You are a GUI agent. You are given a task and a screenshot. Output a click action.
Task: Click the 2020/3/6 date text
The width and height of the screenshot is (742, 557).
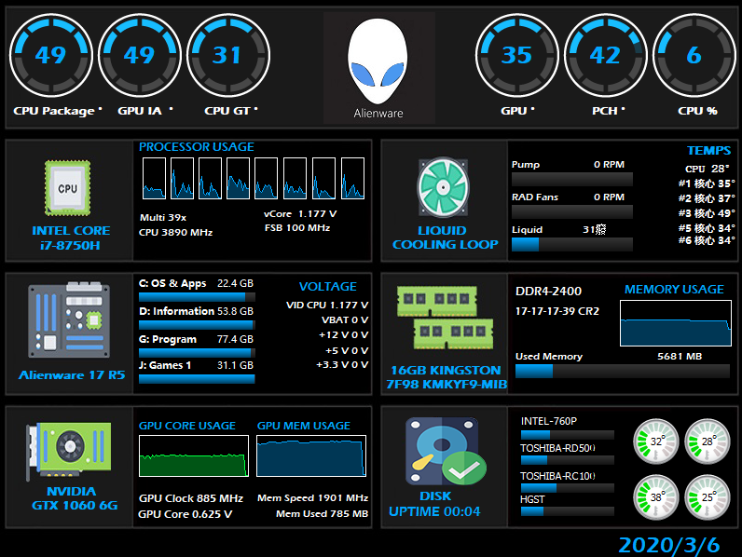(668, 545)
